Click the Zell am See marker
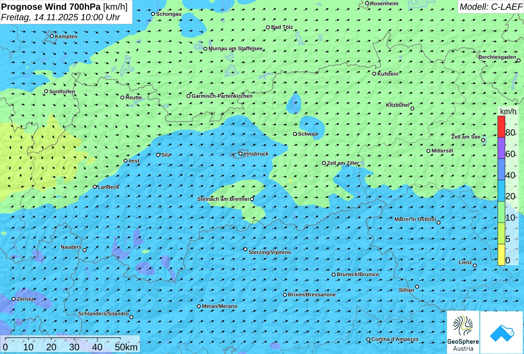The height and width of the screenshot is (354, 524). 483,140
